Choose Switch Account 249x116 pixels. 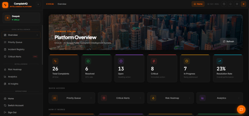click(21, 106)
